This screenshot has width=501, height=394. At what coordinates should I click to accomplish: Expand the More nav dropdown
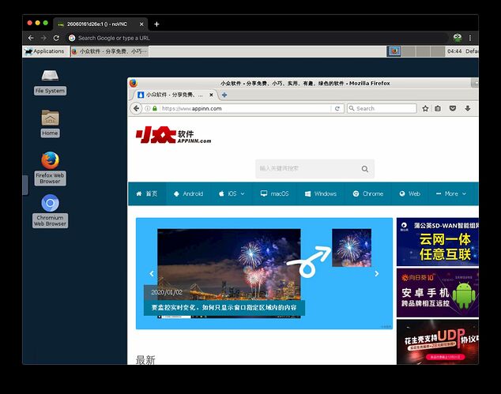point(451,193)
